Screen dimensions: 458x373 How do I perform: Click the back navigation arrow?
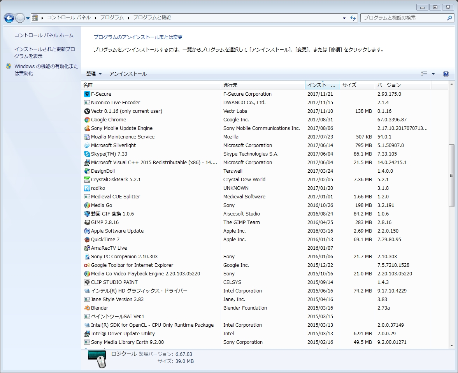point(9,18)
